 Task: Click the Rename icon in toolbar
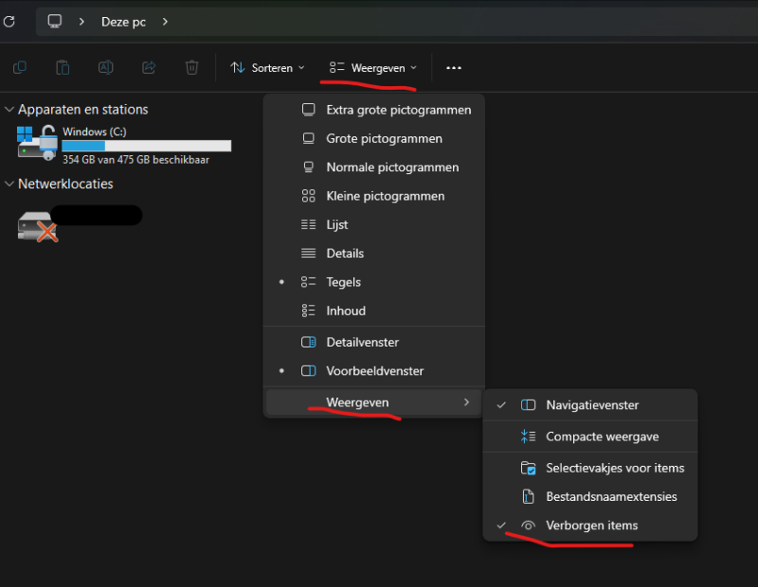(x=106, y=67)
